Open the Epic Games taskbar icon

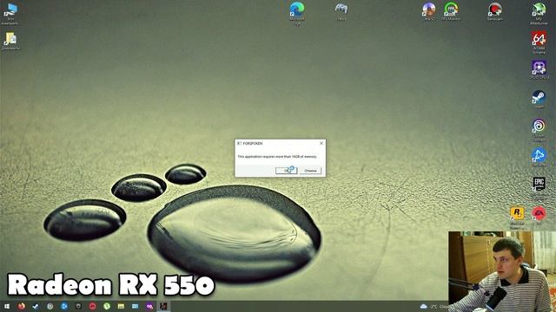point(78,306)
